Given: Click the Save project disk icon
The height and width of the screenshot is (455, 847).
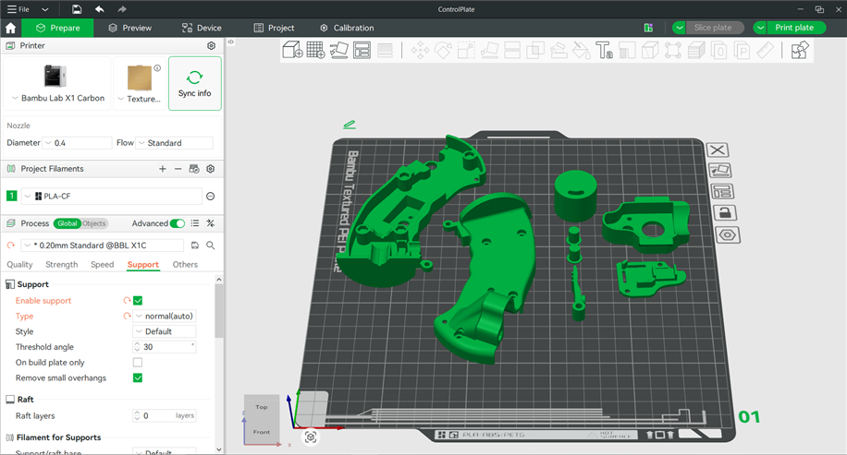Looking at the screenshot, I should 77,9.
